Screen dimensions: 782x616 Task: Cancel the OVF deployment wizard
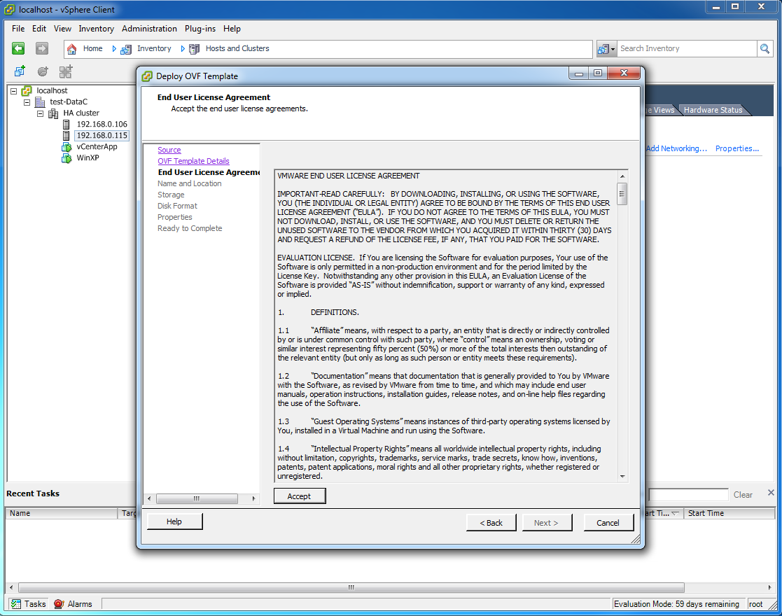point(608,523)
